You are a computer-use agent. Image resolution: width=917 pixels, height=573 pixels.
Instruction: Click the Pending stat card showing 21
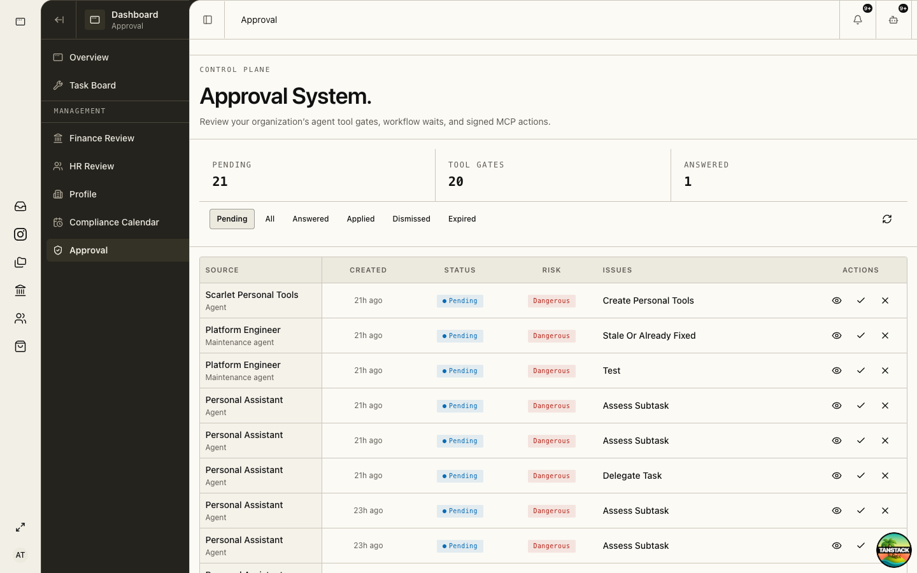click(x=317, y=175)
